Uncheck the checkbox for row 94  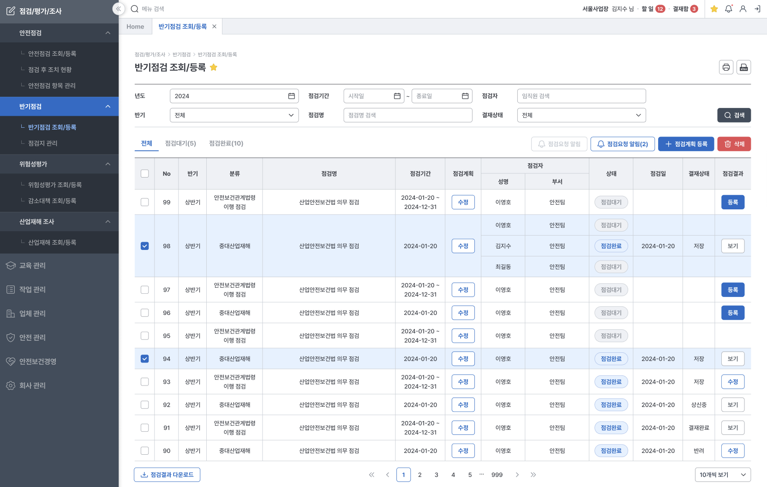pos(145,359)
